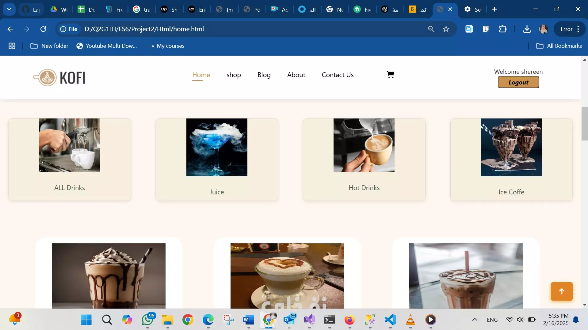The height and width of the screenshot is (330, 588).
Task: Expand the tab search dropdown
Action: (x=9, y=9)
